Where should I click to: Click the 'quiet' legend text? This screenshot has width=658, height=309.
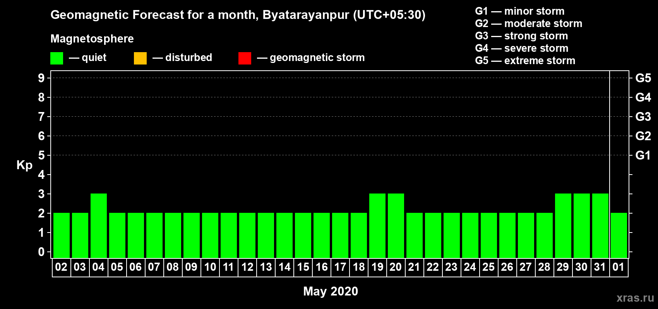coord(94,58)
